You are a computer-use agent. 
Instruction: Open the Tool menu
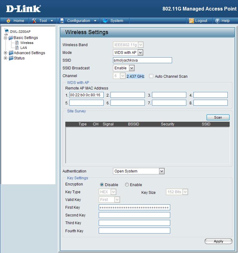43,21
